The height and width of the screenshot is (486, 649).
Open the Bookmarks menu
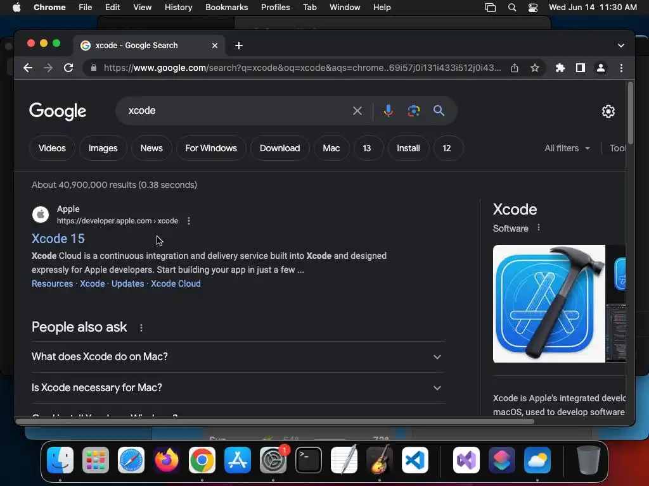coord(226,8)
